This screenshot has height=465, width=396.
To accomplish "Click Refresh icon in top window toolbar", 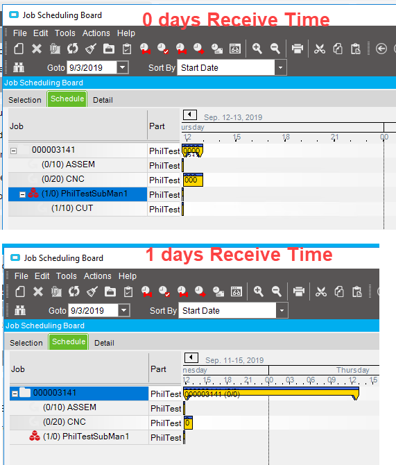I will click(x=73, y=49).
